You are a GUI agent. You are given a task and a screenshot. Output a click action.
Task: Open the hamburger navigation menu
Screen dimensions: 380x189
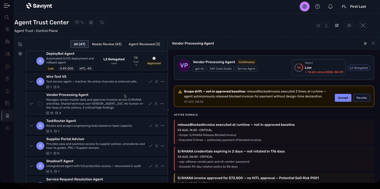[7, 6]
